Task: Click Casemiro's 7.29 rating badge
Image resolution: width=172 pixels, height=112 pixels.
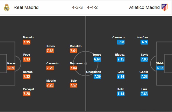Action: pyautogui.click(x=50, y=68)
